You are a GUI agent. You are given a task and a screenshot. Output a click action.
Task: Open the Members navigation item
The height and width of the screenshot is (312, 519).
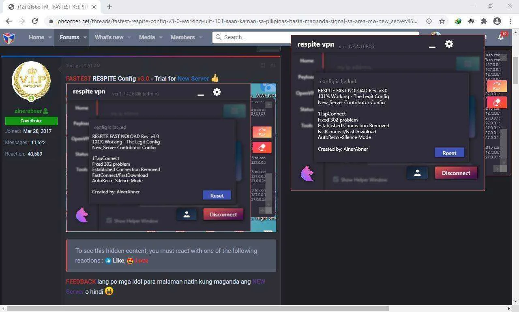point(182,37)
